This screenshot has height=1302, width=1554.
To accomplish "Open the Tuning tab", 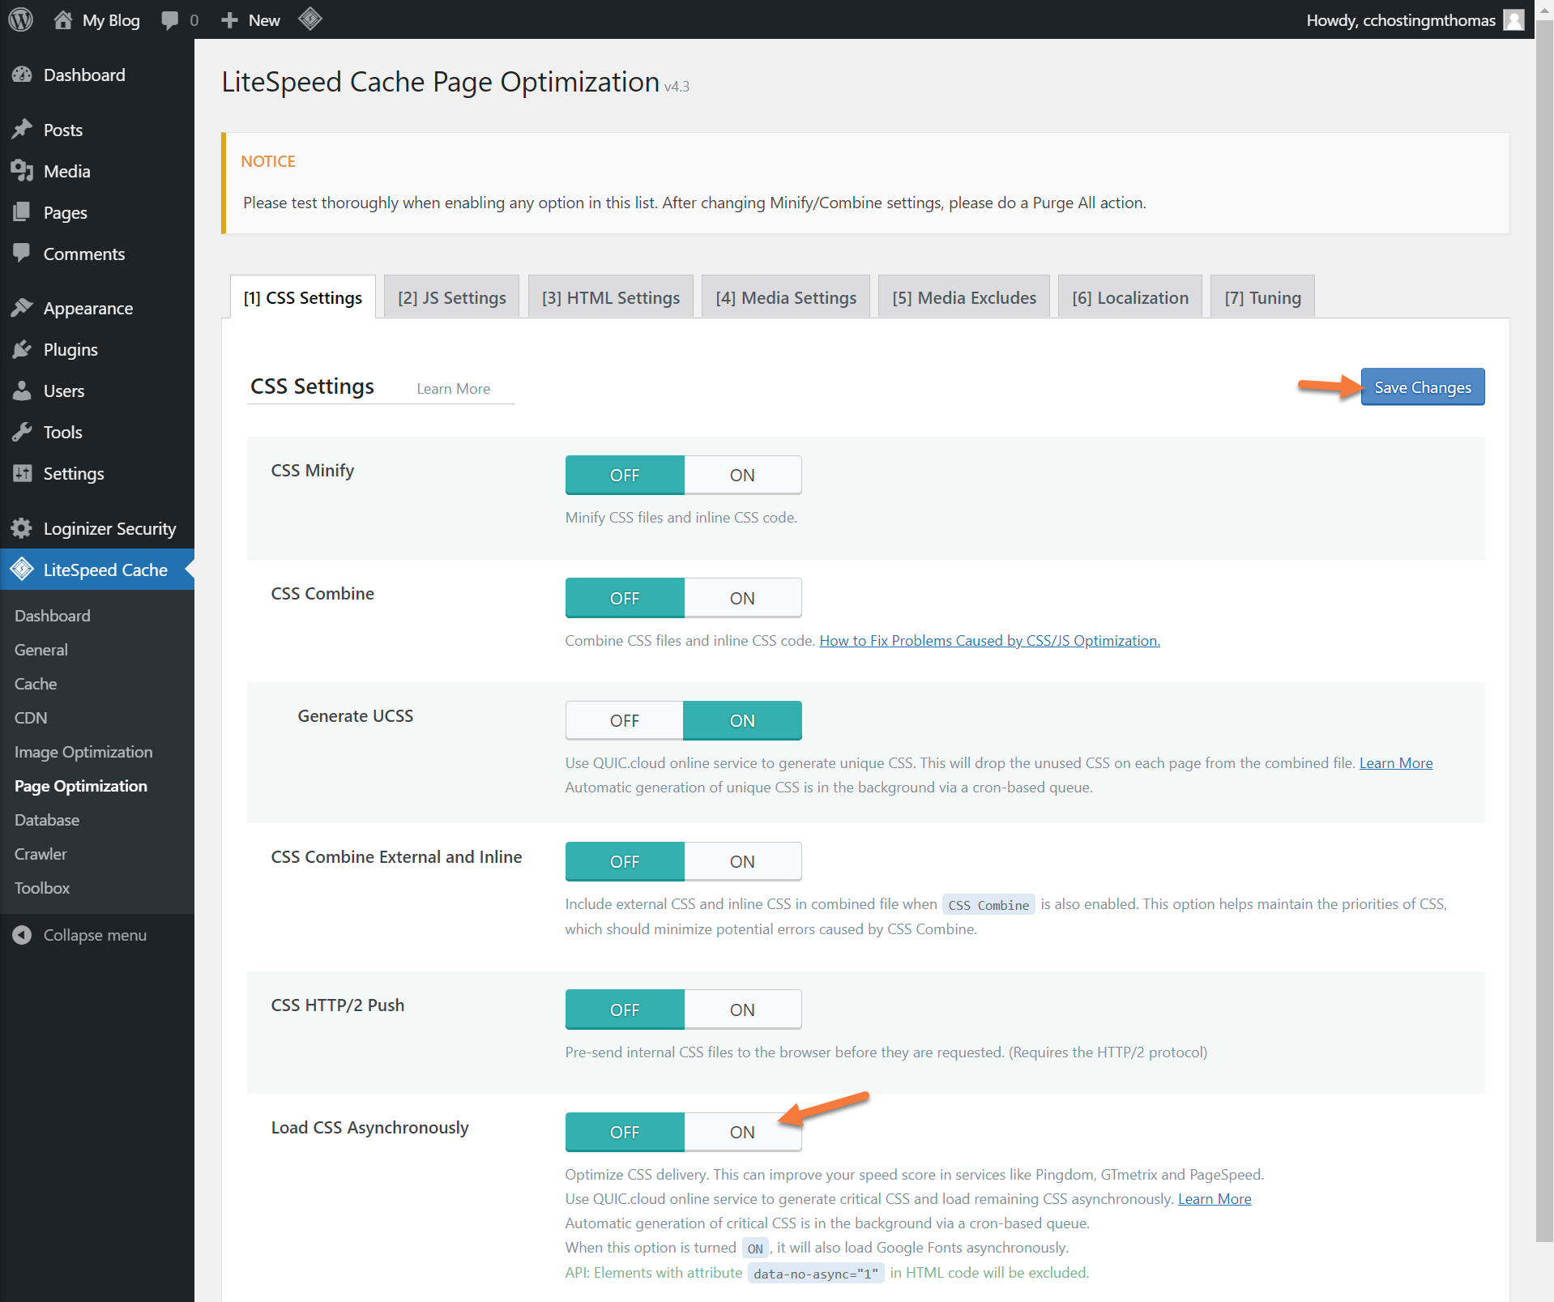I will [1262, 297].
